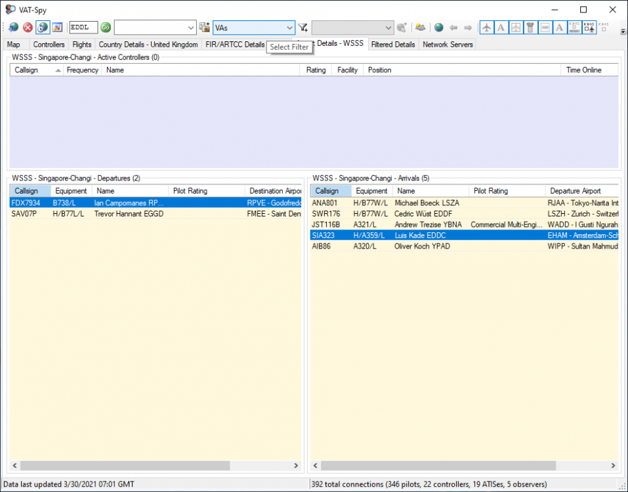Toggle the control tower display button
The height and width of the screenshot is (492, 628).
click(x=530, y=28)
